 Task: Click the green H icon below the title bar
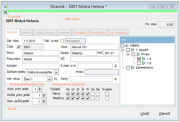click(6, 12)
